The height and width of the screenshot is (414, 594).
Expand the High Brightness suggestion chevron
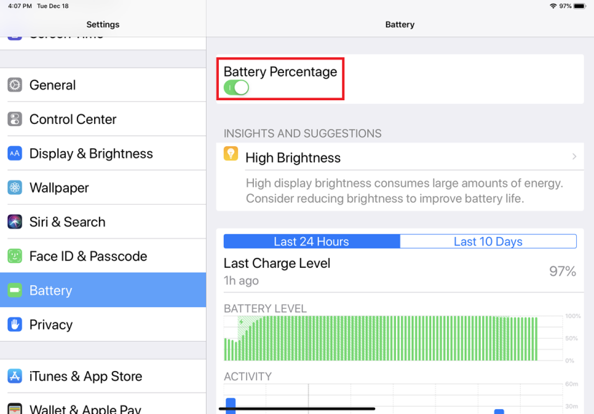coord(574,157)
